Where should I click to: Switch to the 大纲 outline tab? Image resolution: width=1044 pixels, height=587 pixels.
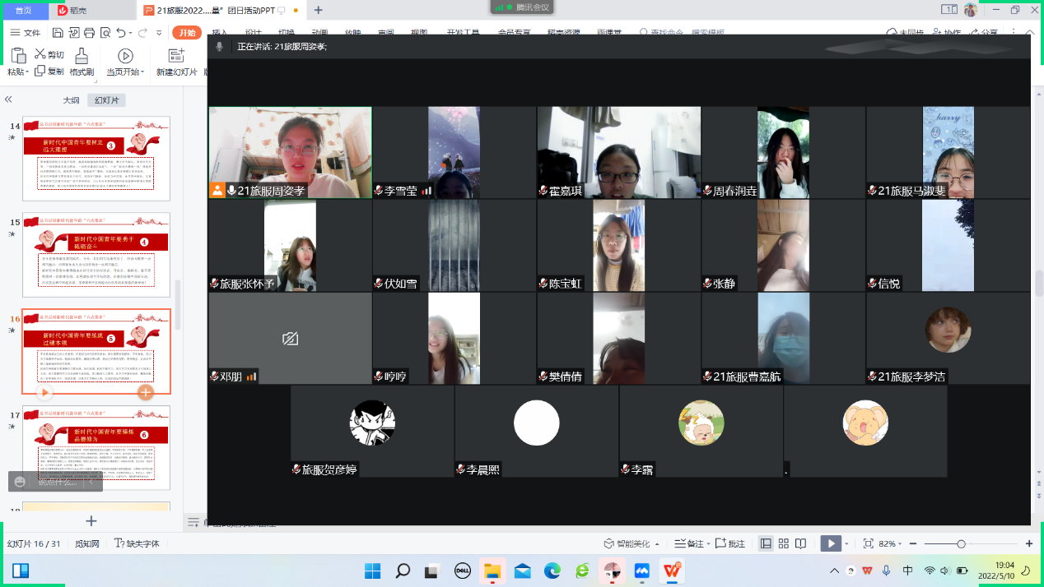(x=71, y=100)
